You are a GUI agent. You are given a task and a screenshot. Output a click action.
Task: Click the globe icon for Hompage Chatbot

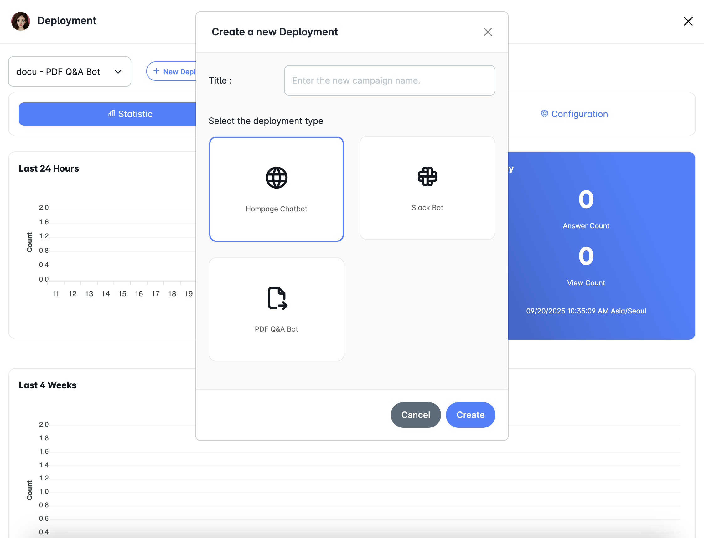pyautogui.click(x=277, y=178)
